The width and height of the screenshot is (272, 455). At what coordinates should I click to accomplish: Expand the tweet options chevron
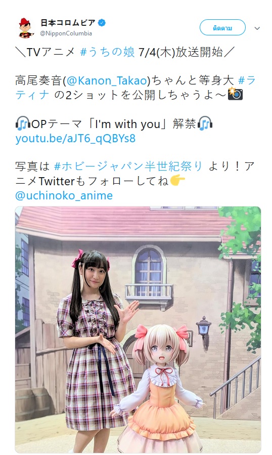coord(257,28)
